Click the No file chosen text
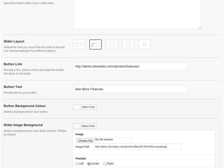Screen dimensions: 224x168 click(x=104, y=139)
